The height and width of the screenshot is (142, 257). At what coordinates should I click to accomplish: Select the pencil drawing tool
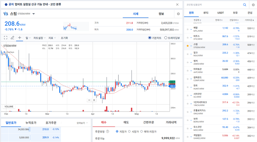(12, 38)
